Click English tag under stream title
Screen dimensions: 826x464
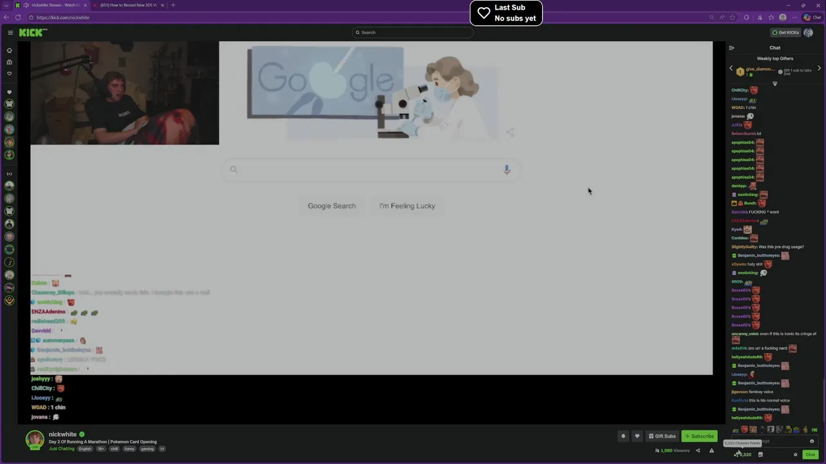coord(85,449)
